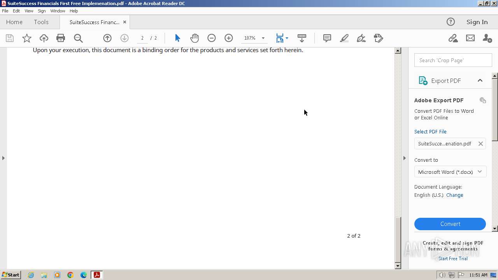Click the blue Convert button
The height and width of the screenshot is (280, 498).
pyautogui.click(x=450, y=224)
